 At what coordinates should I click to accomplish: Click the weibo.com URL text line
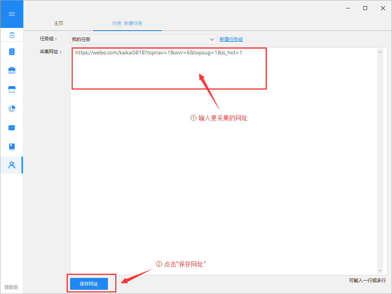(x=159, y=52)
